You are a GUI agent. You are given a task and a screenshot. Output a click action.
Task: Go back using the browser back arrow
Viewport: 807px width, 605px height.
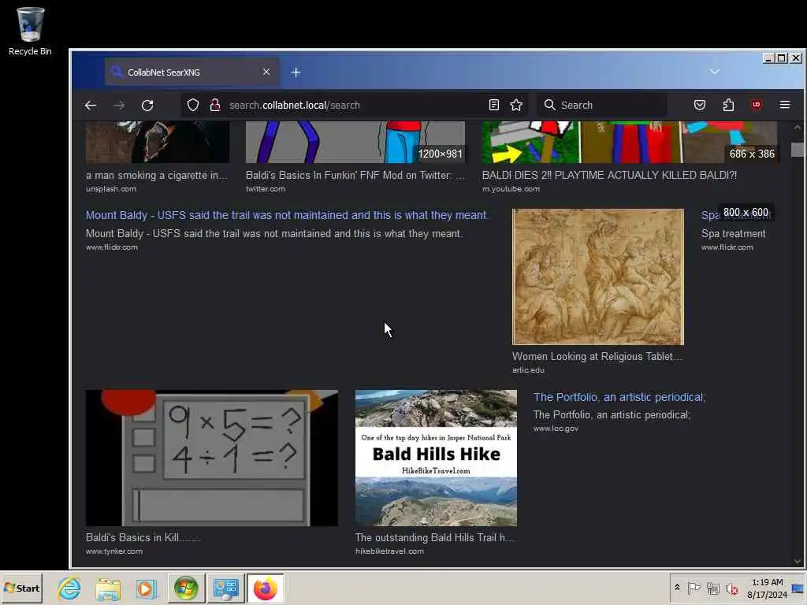(91, 106)
